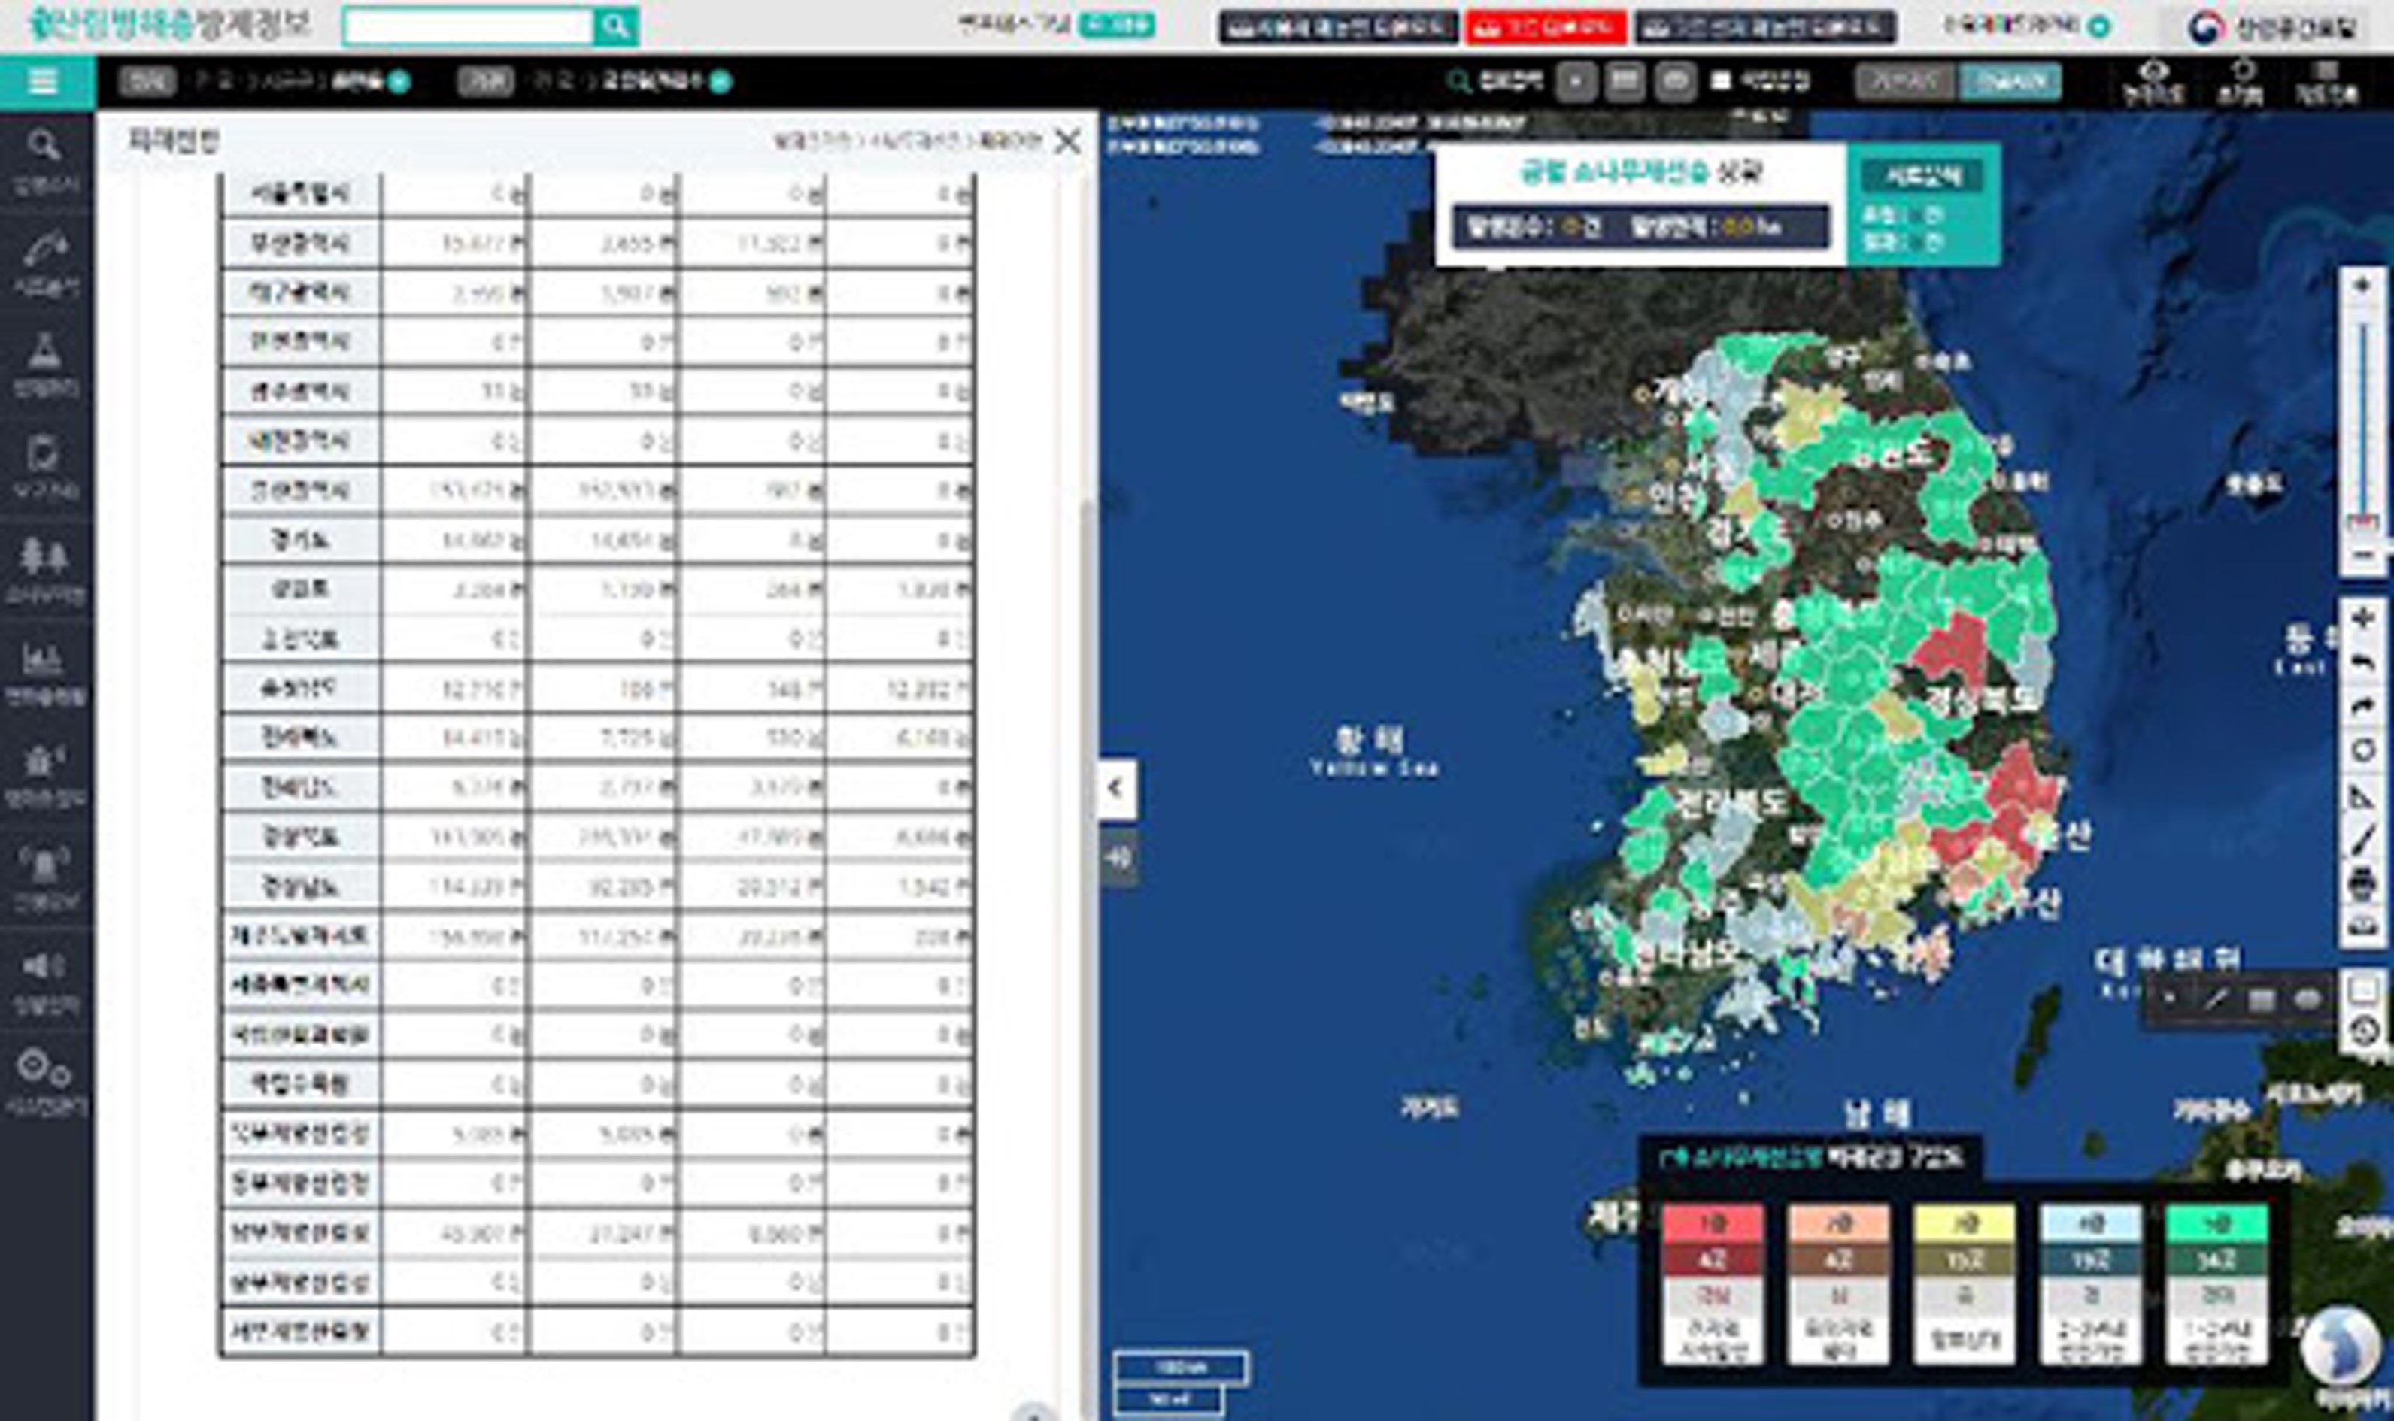The height and width of the screenshot is (1421, 2394).
Task: Expand second breadcrumb dropdown teal circle
Action: [721, 83]
